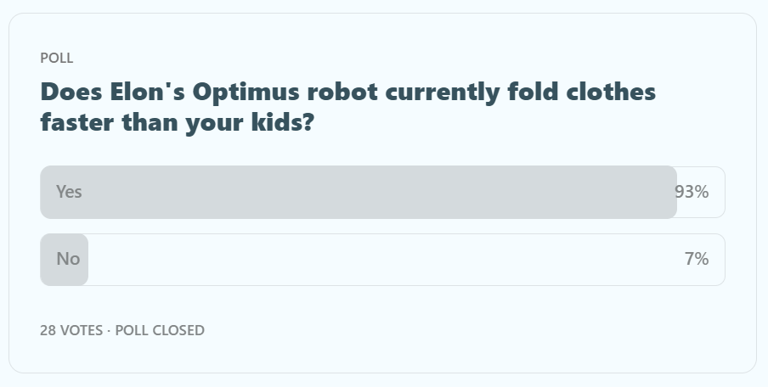Screen dimensions: 768x387
Task: Click the gray filled Yes result bar
Action: (x=357, y=192)
